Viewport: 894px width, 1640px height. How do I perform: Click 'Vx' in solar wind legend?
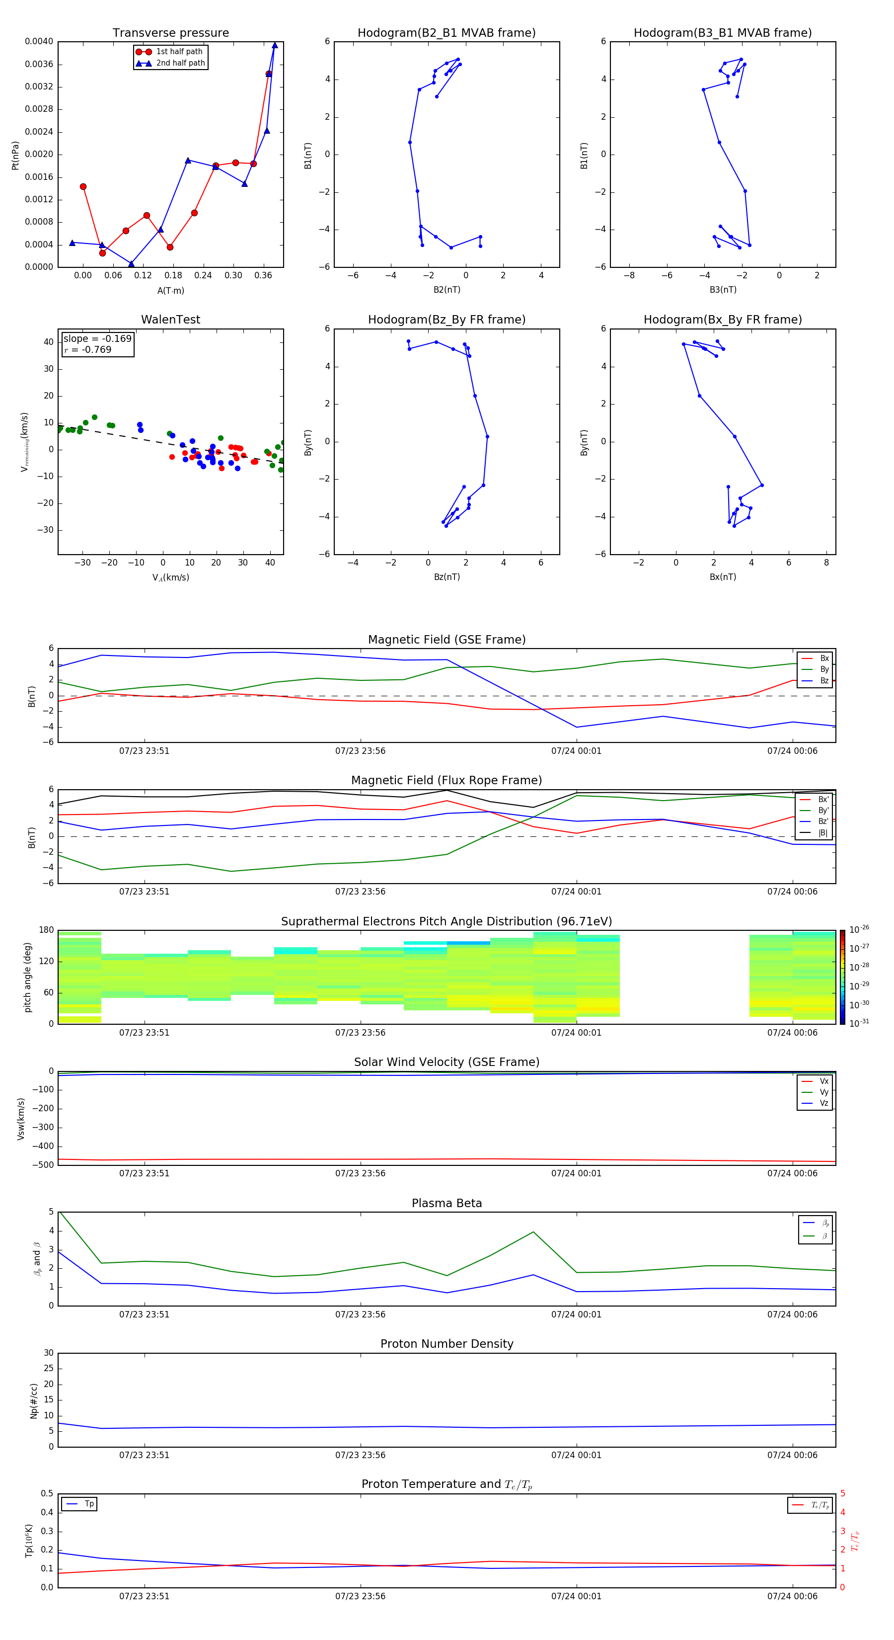816,1081
